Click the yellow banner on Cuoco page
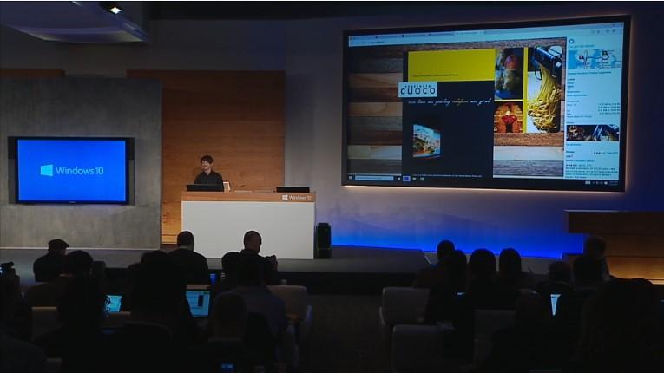 tap(451, 65)
